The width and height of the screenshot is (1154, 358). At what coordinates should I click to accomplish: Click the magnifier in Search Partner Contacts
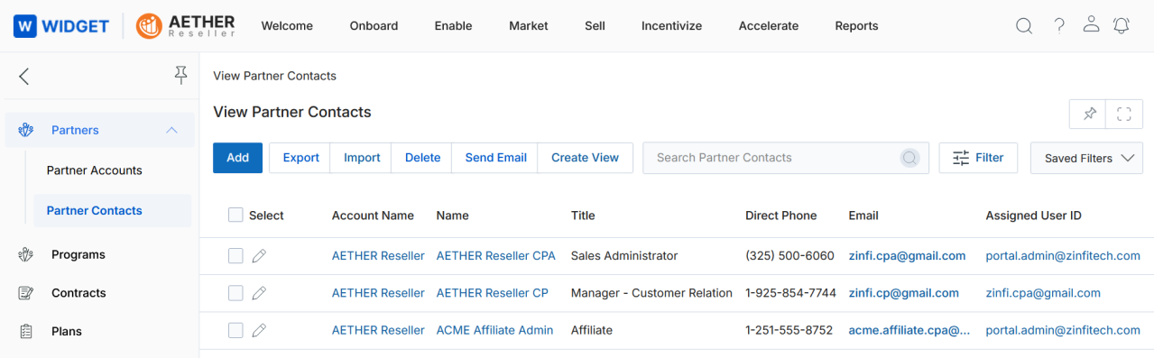[909, 158]
